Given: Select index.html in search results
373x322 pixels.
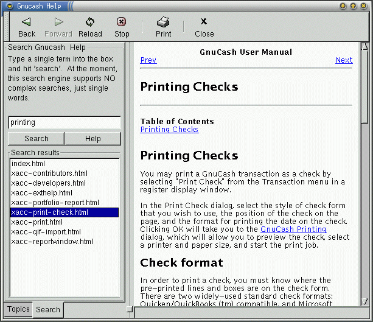Looking at the screenshot, I should pyautogui.click(x=28, y=164).
